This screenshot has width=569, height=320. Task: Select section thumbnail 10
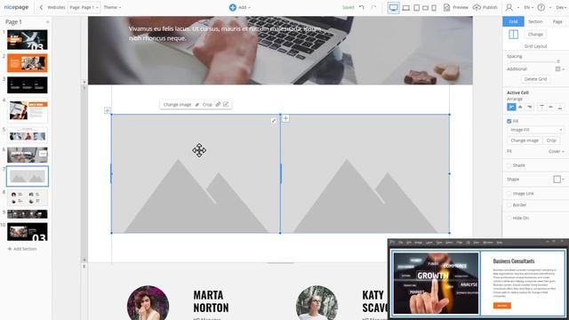tap(28, 232)
